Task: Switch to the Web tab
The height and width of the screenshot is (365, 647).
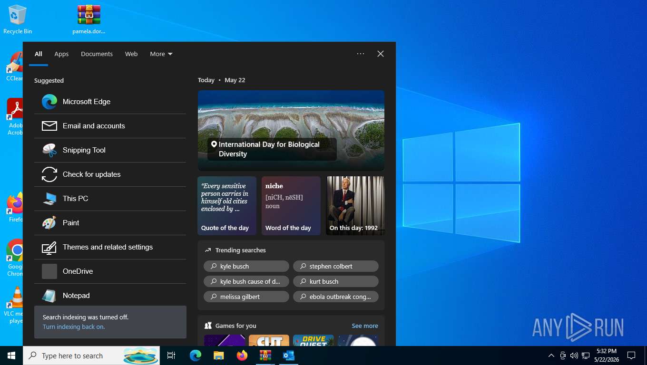Action: click(x=131, y=54)
